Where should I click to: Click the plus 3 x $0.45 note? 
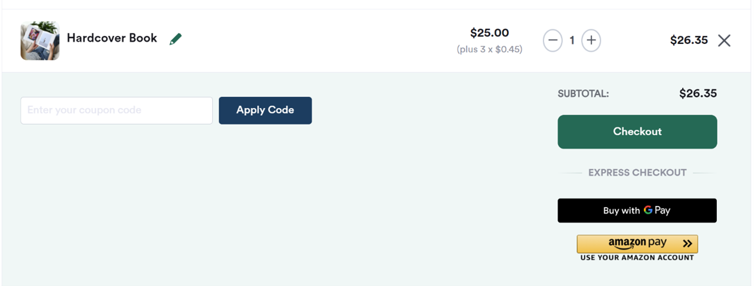(x=489, y=50)
